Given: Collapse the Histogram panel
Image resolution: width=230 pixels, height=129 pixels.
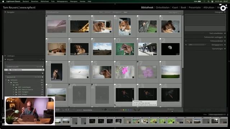Looking at the screenshot, I should pyautogui.click(x=225, y=12).
